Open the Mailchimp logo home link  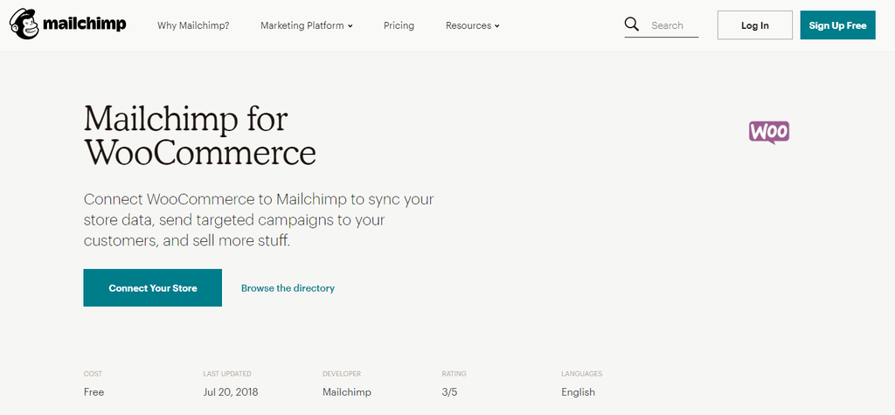click(68, 24)
